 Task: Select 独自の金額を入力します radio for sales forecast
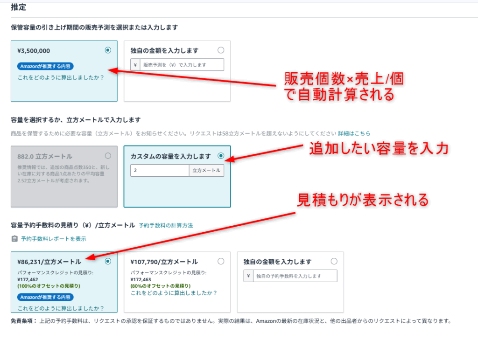[221, 50]
